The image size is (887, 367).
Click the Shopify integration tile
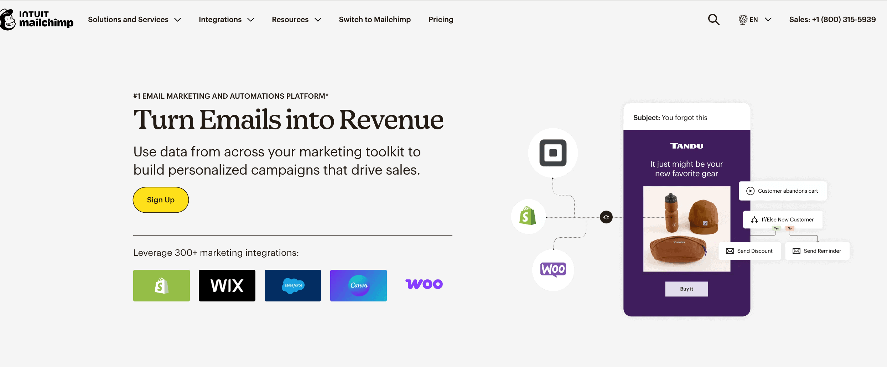point(161,285)
